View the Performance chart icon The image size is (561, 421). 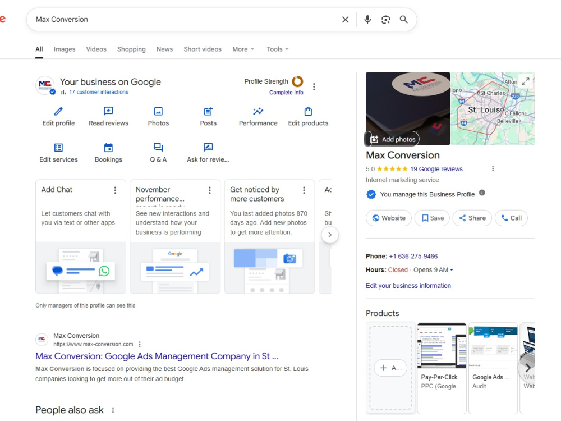pos(258,111)
